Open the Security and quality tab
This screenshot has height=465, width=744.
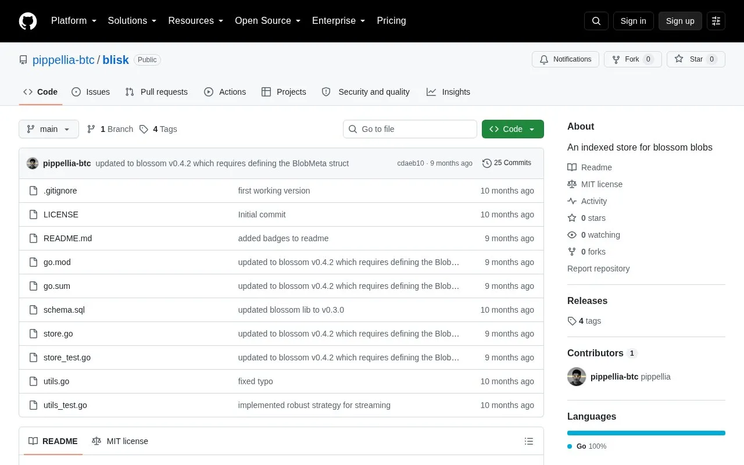366,92
